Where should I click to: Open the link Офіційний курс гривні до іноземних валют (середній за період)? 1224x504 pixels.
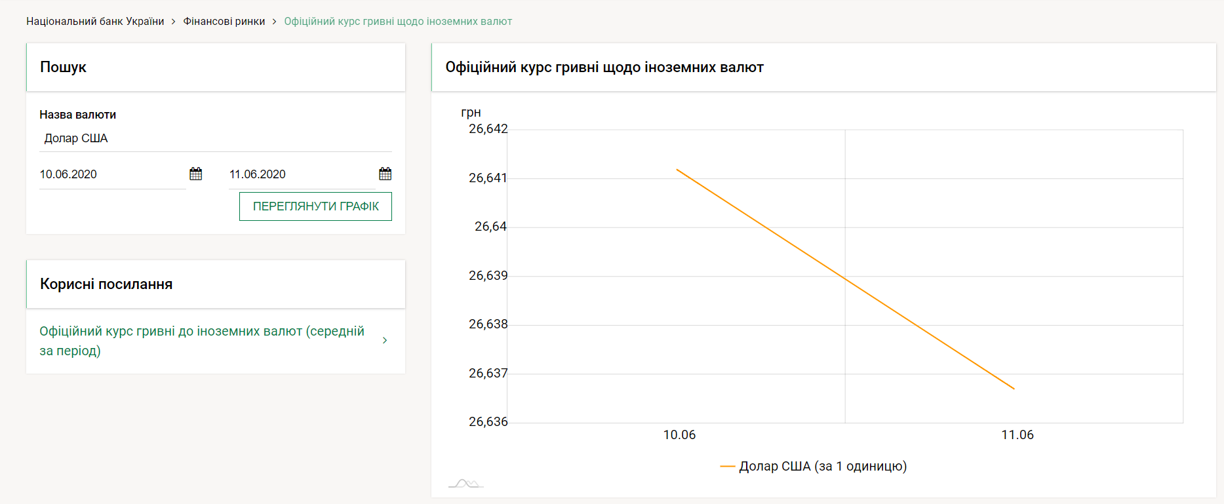coord(202,341)
